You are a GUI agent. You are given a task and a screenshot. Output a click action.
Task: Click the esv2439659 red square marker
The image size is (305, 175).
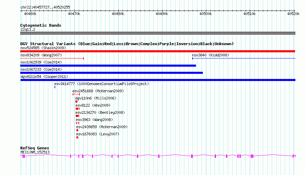pos(77,130)
